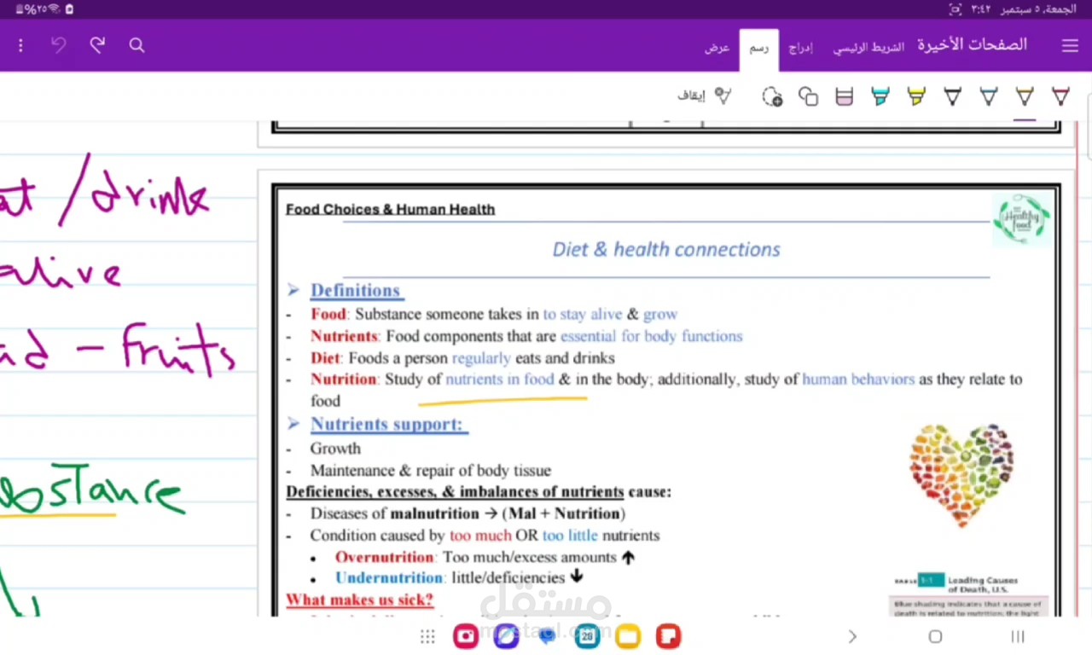Open the app drawer grid icon
This screenshot has height=655, width=1092.
click(427, 636)
